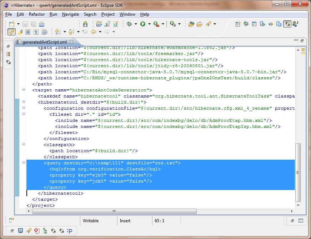The image size is (311, 239).
Task: Click the vertical scrollbar thumb
Action: click(x=298, y=172)
